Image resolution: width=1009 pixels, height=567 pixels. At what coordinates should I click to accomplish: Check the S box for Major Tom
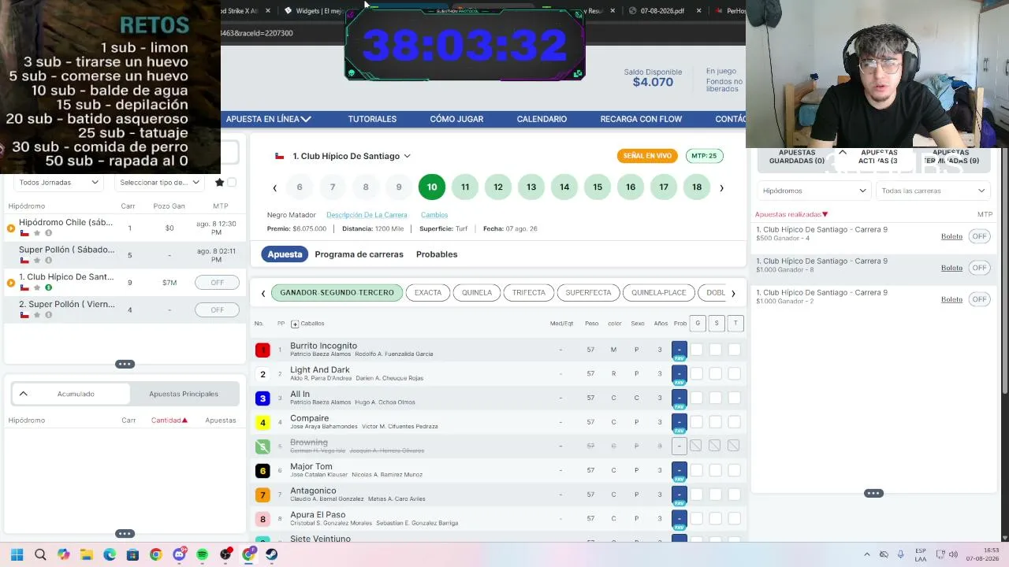coord(716,470)
